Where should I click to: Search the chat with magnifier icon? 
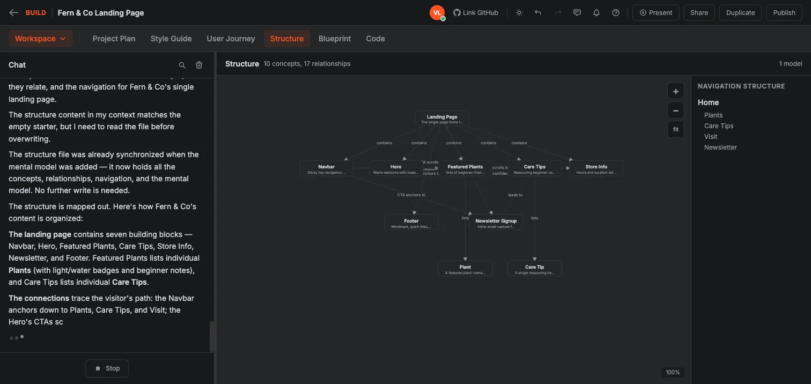point(182,65)
